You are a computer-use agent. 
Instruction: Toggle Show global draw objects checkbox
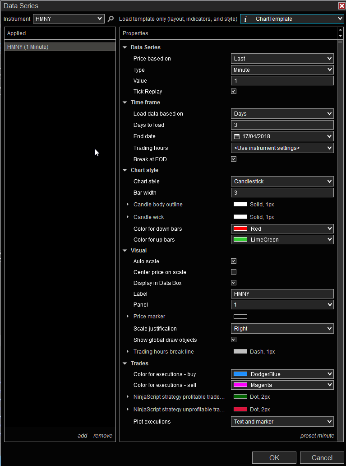[x=234, y=340]
